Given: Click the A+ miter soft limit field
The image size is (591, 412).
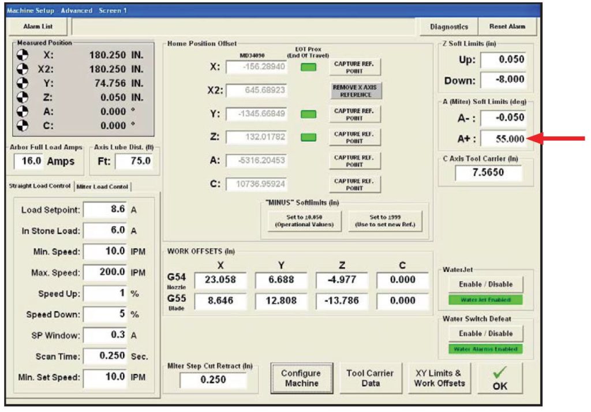Looking at the screenshot, I should (x=503, y=138).
